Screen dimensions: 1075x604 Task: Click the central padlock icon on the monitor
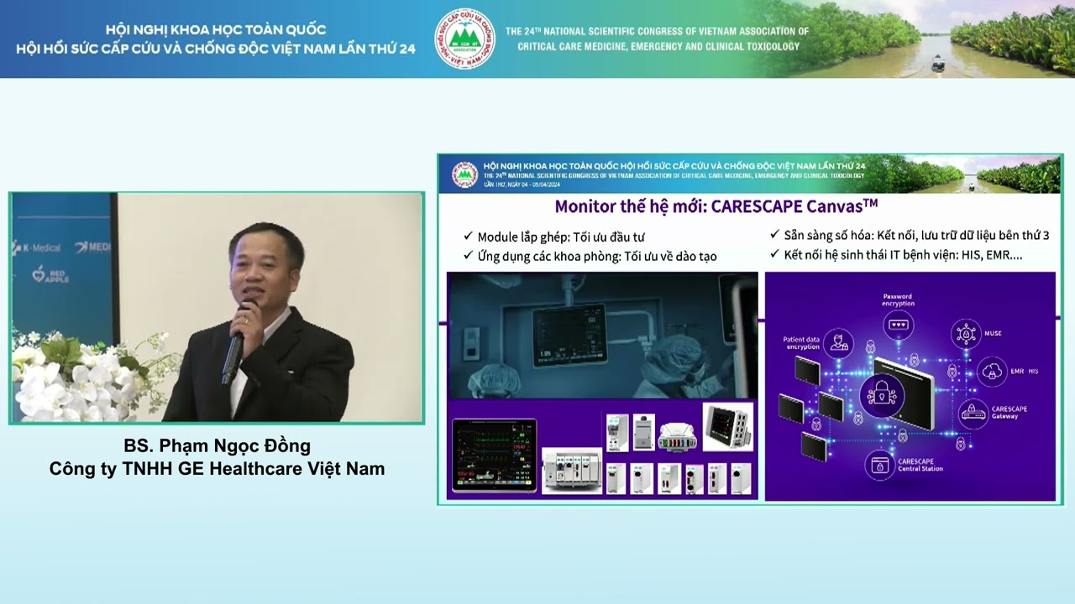[x=882, y=396]
